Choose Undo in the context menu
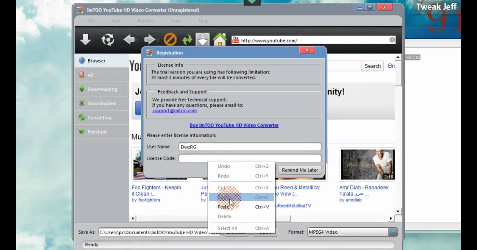Image resolution: width=477 pixels, height=250 pixels. [241, 166]
